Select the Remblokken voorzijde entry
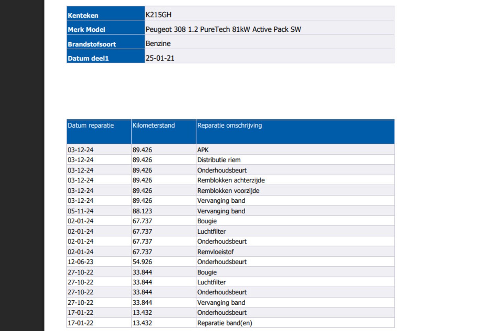479x331 pixels. point(228,191)
